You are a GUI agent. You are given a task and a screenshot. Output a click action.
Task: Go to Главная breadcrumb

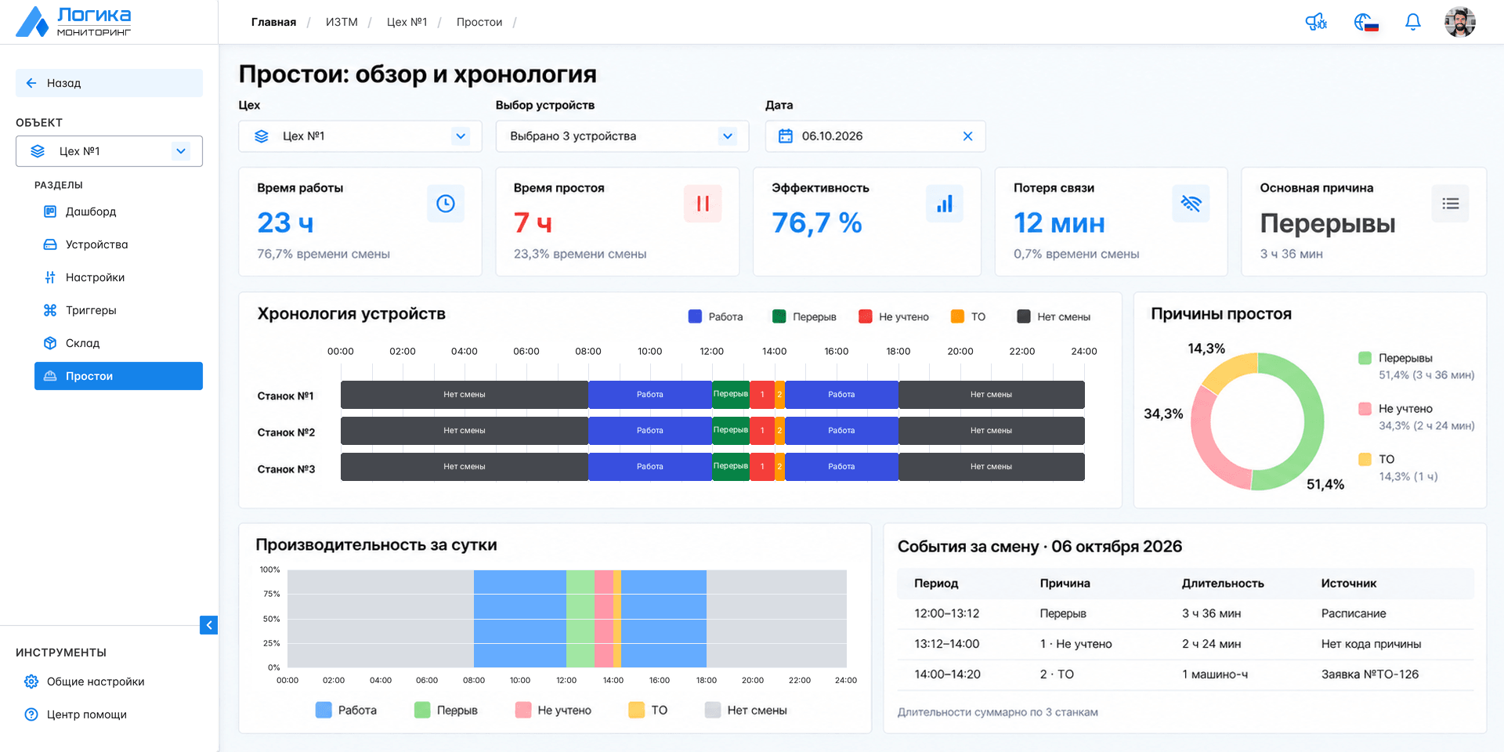pyautogui.click(x=273, y=22)
